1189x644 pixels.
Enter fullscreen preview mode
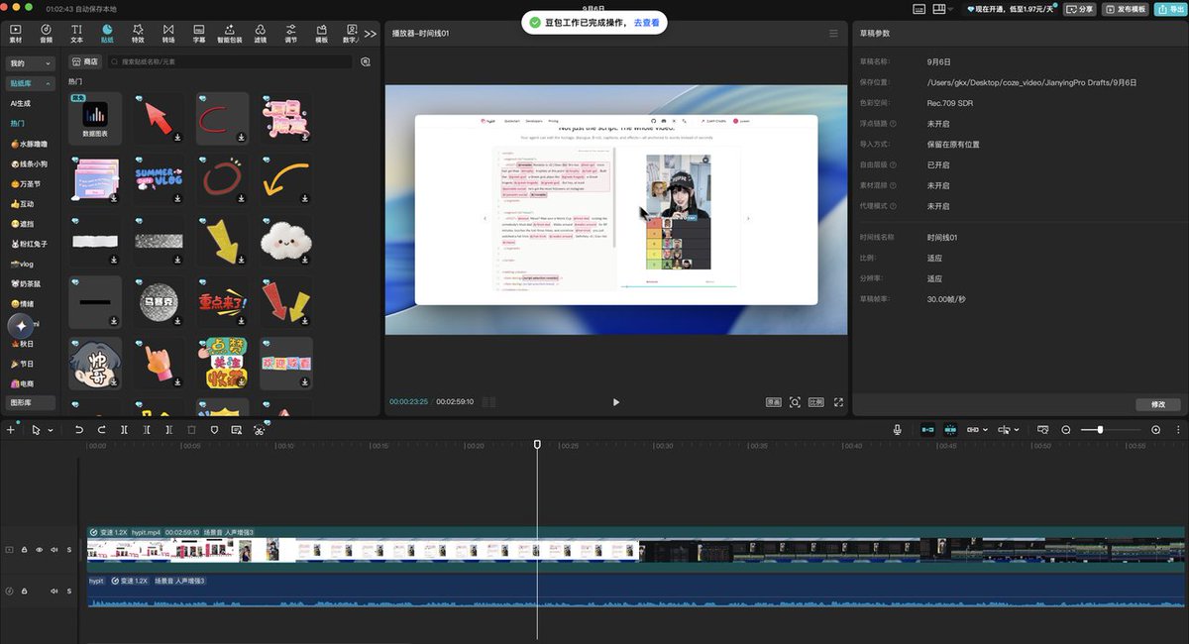tap(839, 402)
